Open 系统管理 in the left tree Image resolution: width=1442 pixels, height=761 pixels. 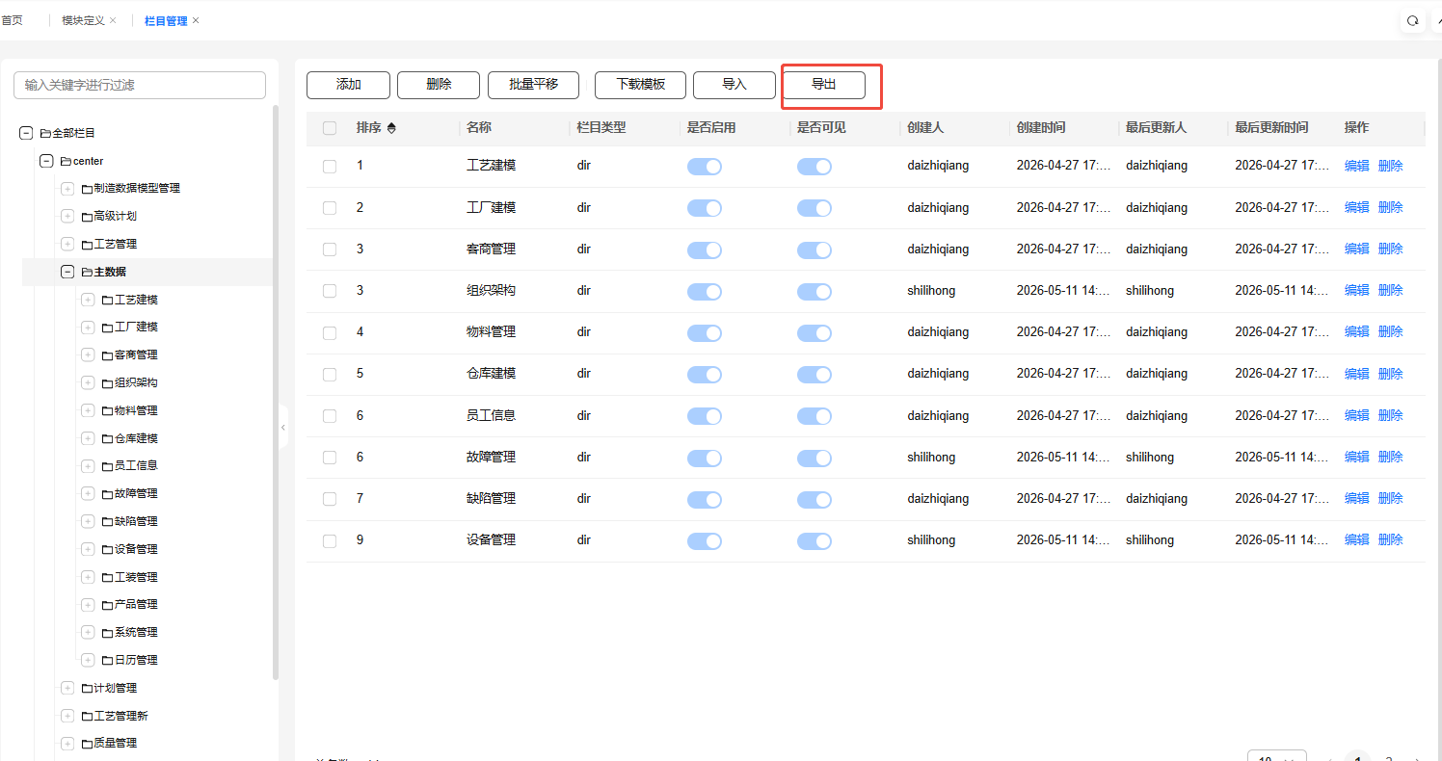click(x=136, y=632)
